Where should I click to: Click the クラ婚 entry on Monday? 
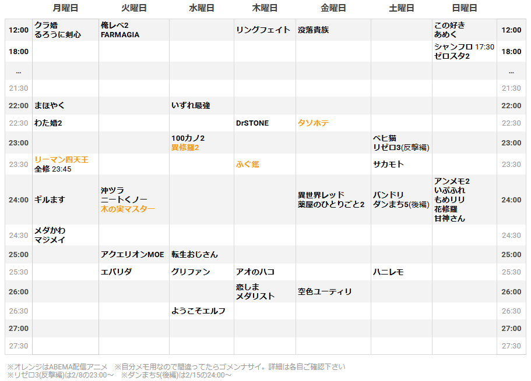click(x=46, y=26)
